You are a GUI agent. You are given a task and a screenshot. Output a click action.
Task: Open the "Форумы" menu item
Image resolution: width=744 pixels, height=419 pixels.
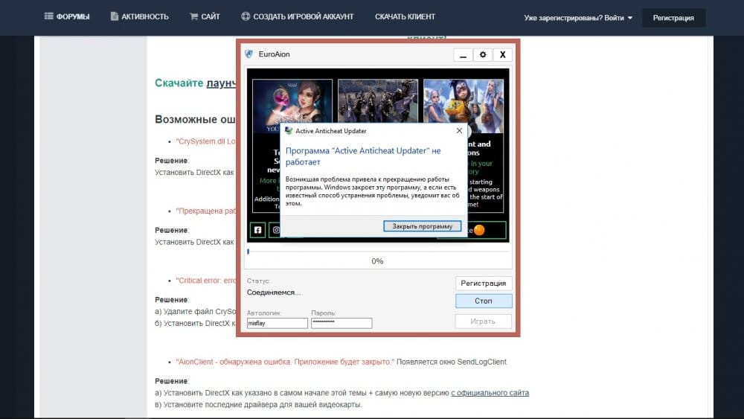(x=67, y=16)
